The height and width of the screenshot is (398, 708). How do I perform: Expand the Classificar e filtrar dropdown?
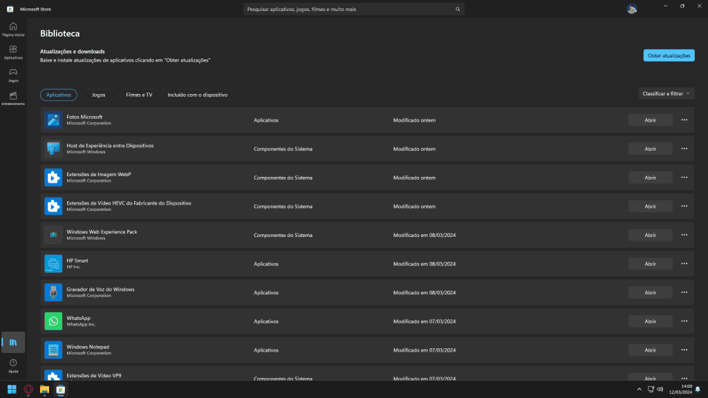[x=666, y=93]
